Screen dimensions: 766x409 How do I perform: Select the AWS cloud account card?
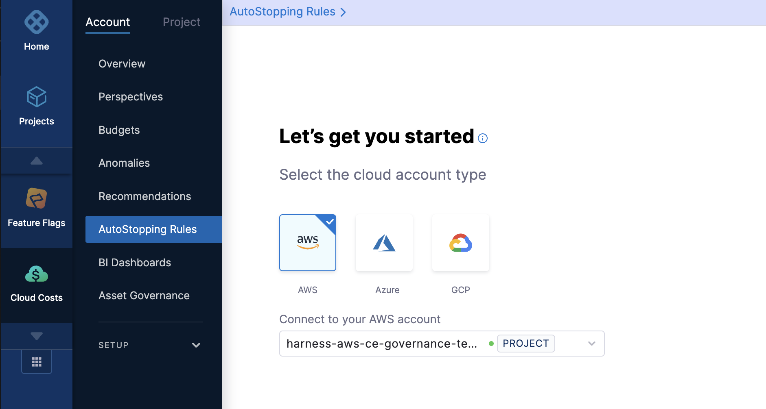pyautogui.click(x=308, y=243)
